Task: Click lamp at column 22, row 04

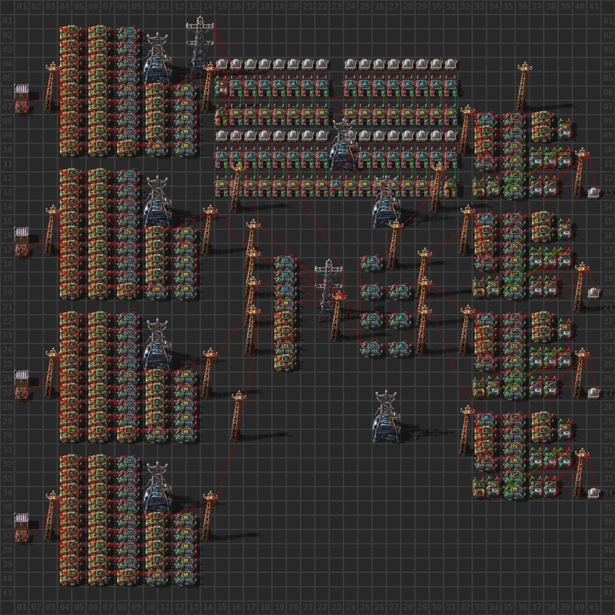Action: tap(322, 64)
